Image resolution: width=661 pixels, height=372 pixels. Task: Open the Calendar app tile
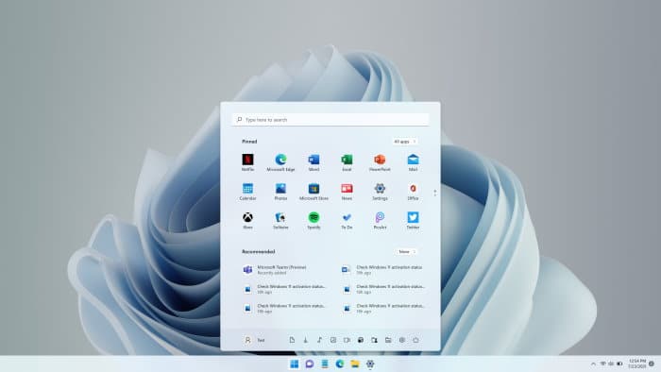(247, 192)
